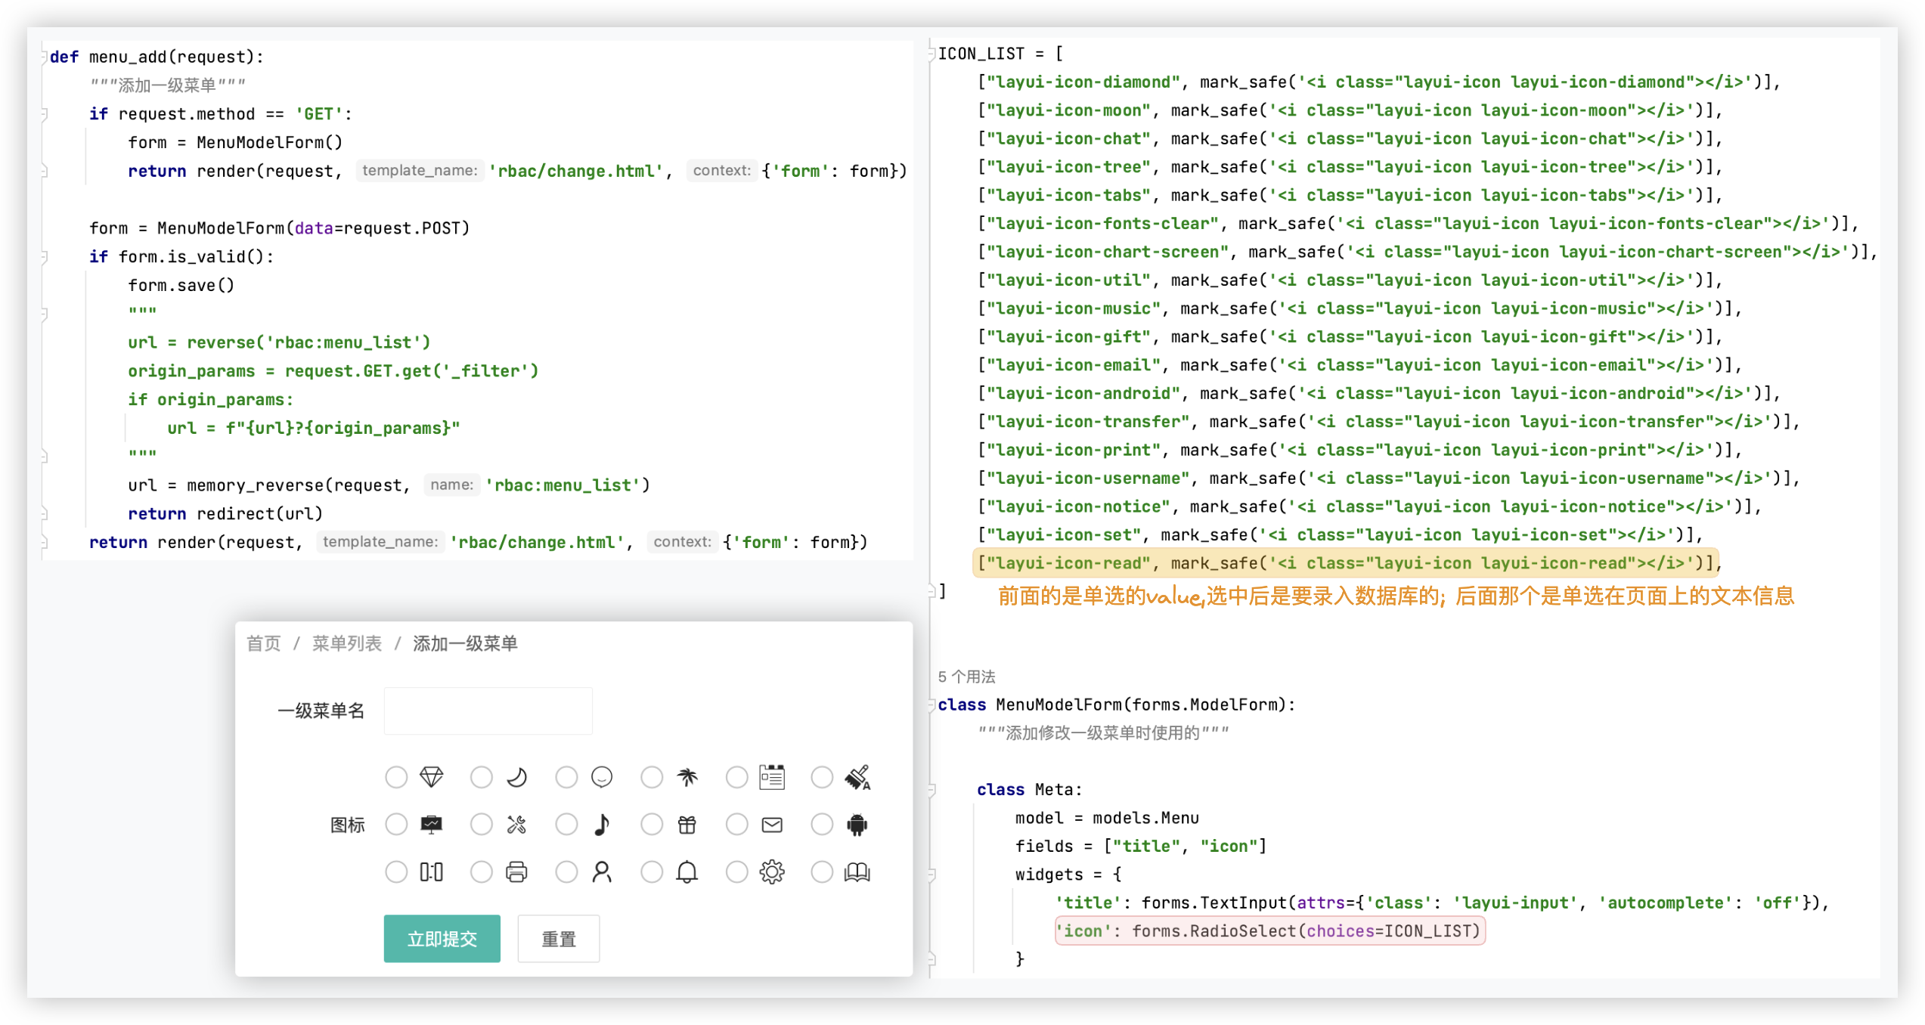This screenshot has width=1925, height=1025.
Task: Click the music note icon
Action: (x=602, y=825)
